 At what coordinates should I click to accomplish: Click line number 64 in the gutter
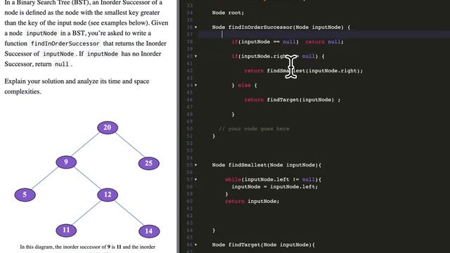(190, 231)
